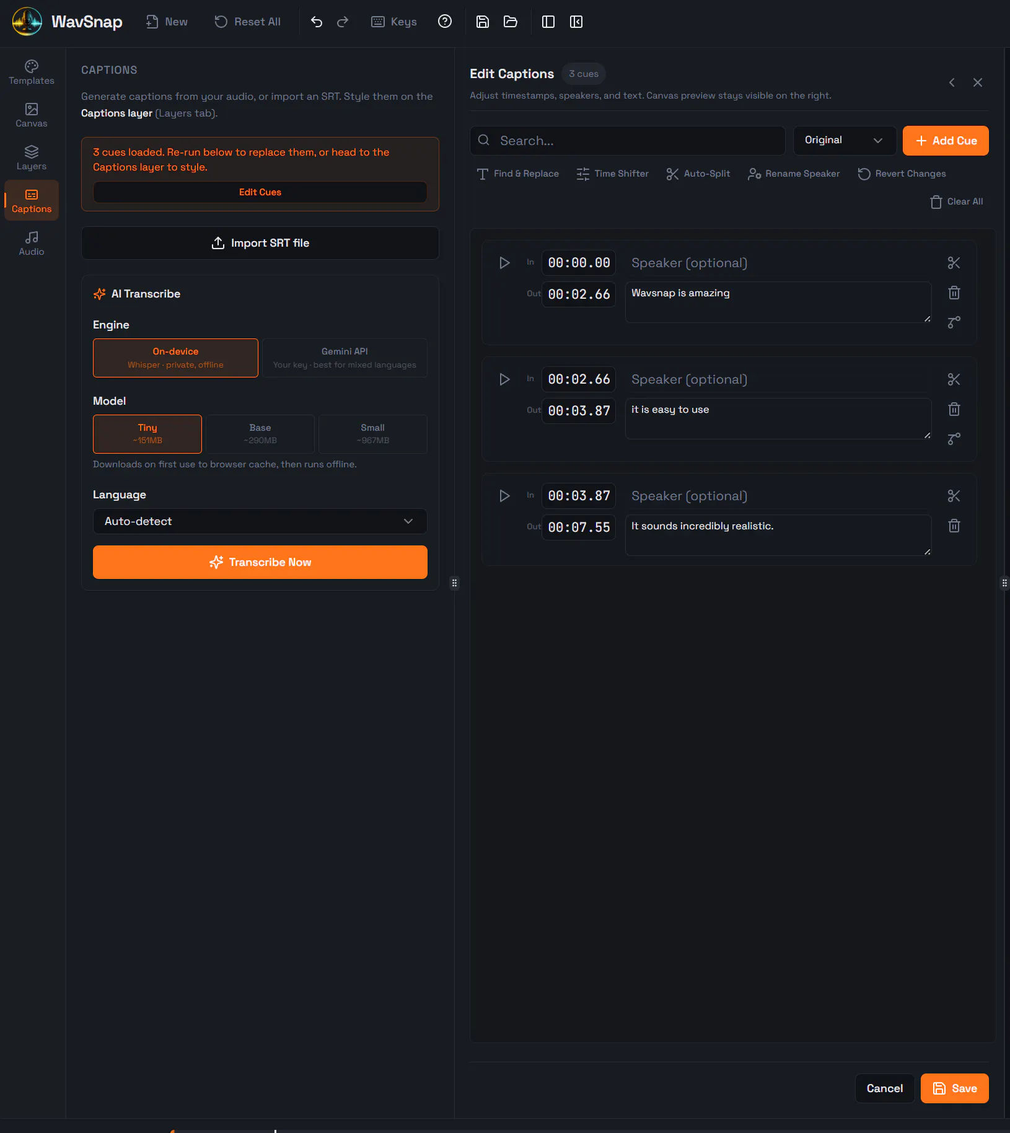
Task: Click the Out time 00:07.55 field
Action: coord(579,527)
